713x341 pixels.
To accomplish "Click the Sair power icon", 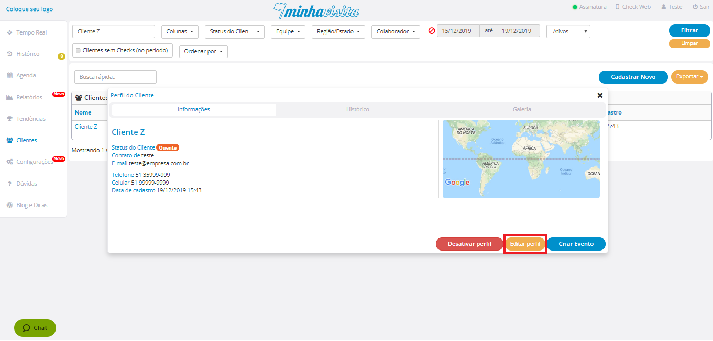I will click(x=695, y=7).
